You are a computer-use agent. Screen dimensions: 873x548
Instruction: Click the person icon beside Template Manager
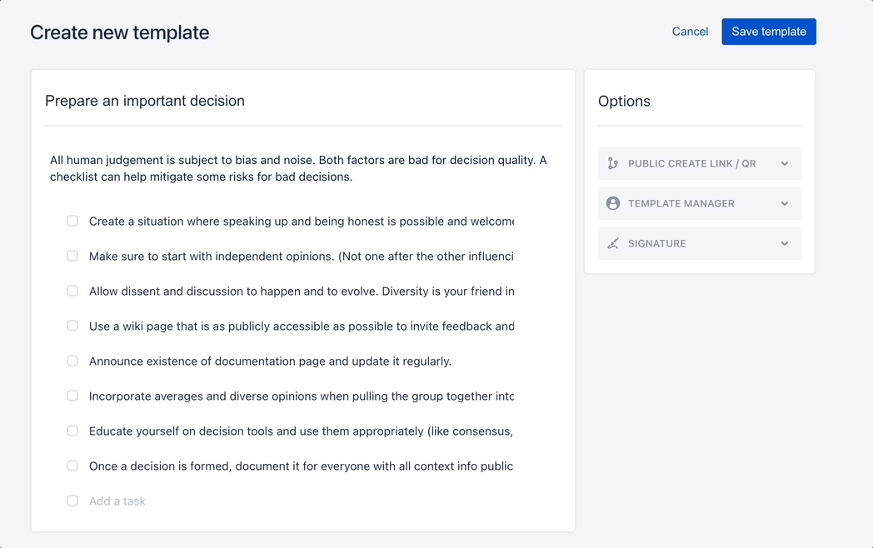click(613, 203)
